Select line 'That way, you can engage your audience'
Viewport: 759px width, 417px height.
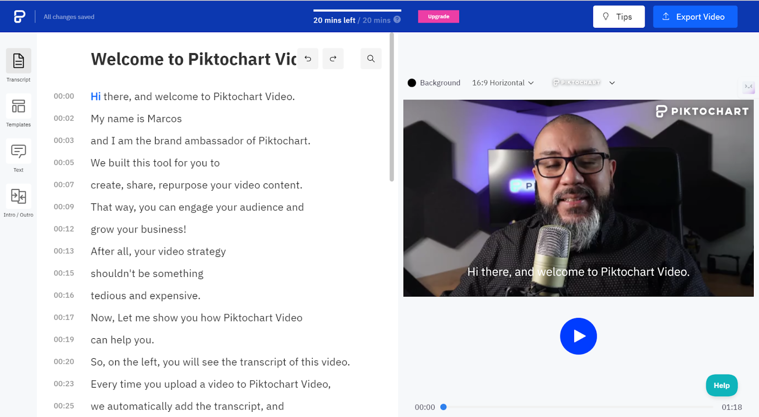click(x=197, y=207)
